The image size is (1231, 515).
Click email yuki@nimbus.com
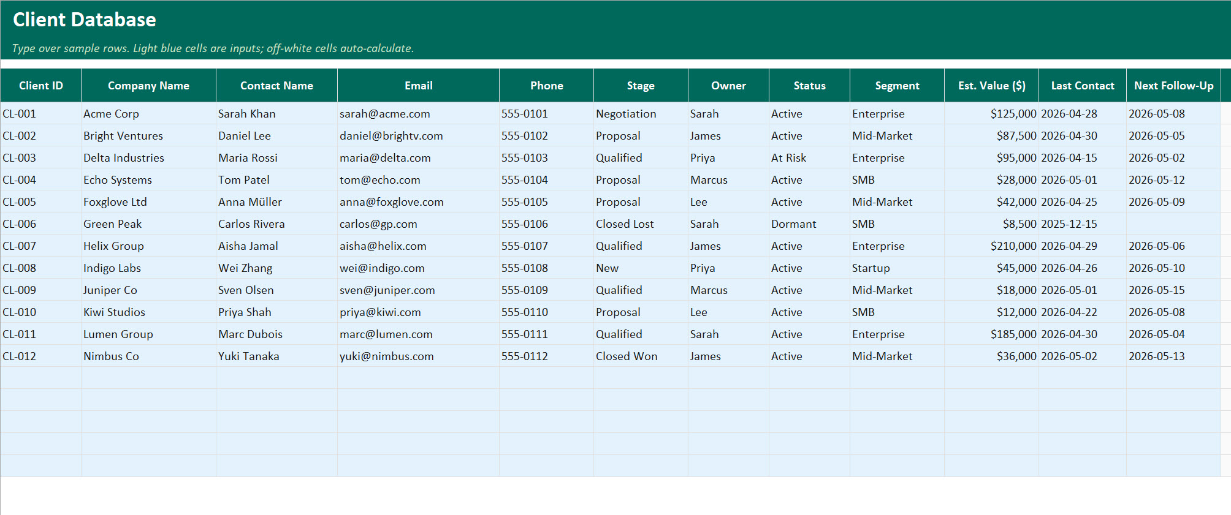(x=418, y=356)
